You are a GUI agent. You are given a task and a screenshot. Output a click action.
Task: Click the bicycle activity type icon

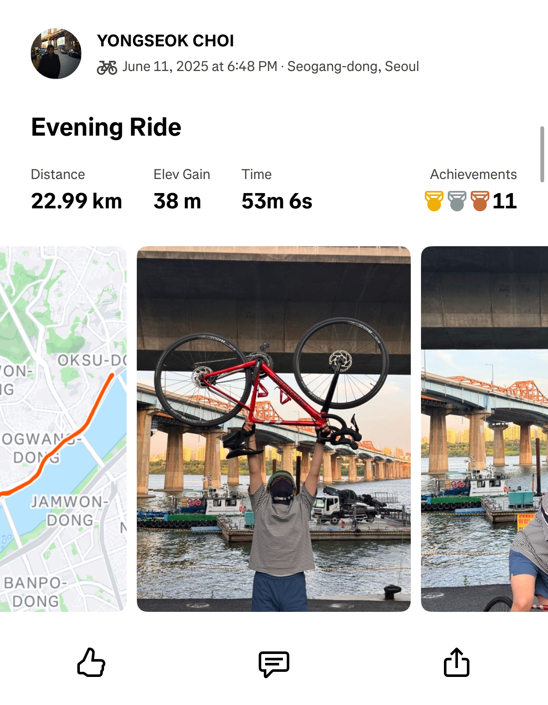point(107,67)
